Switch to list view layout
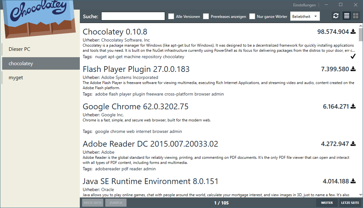The width and height of the screenshot is (363, 208). [x=347, y=16]
